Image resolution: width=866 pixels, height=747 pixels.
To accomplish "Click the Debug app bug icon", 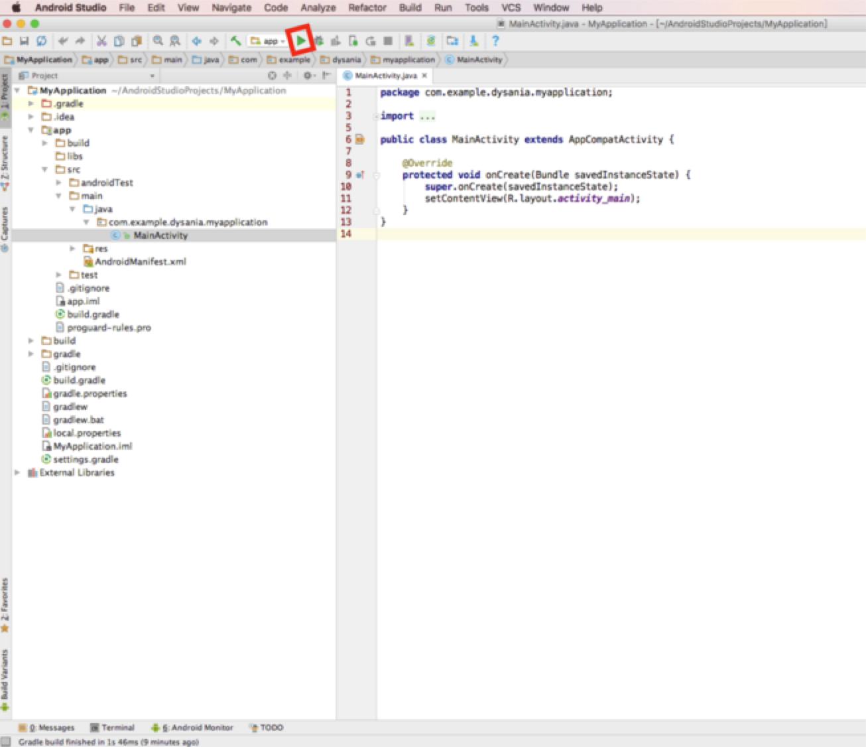I will point(319,41).
